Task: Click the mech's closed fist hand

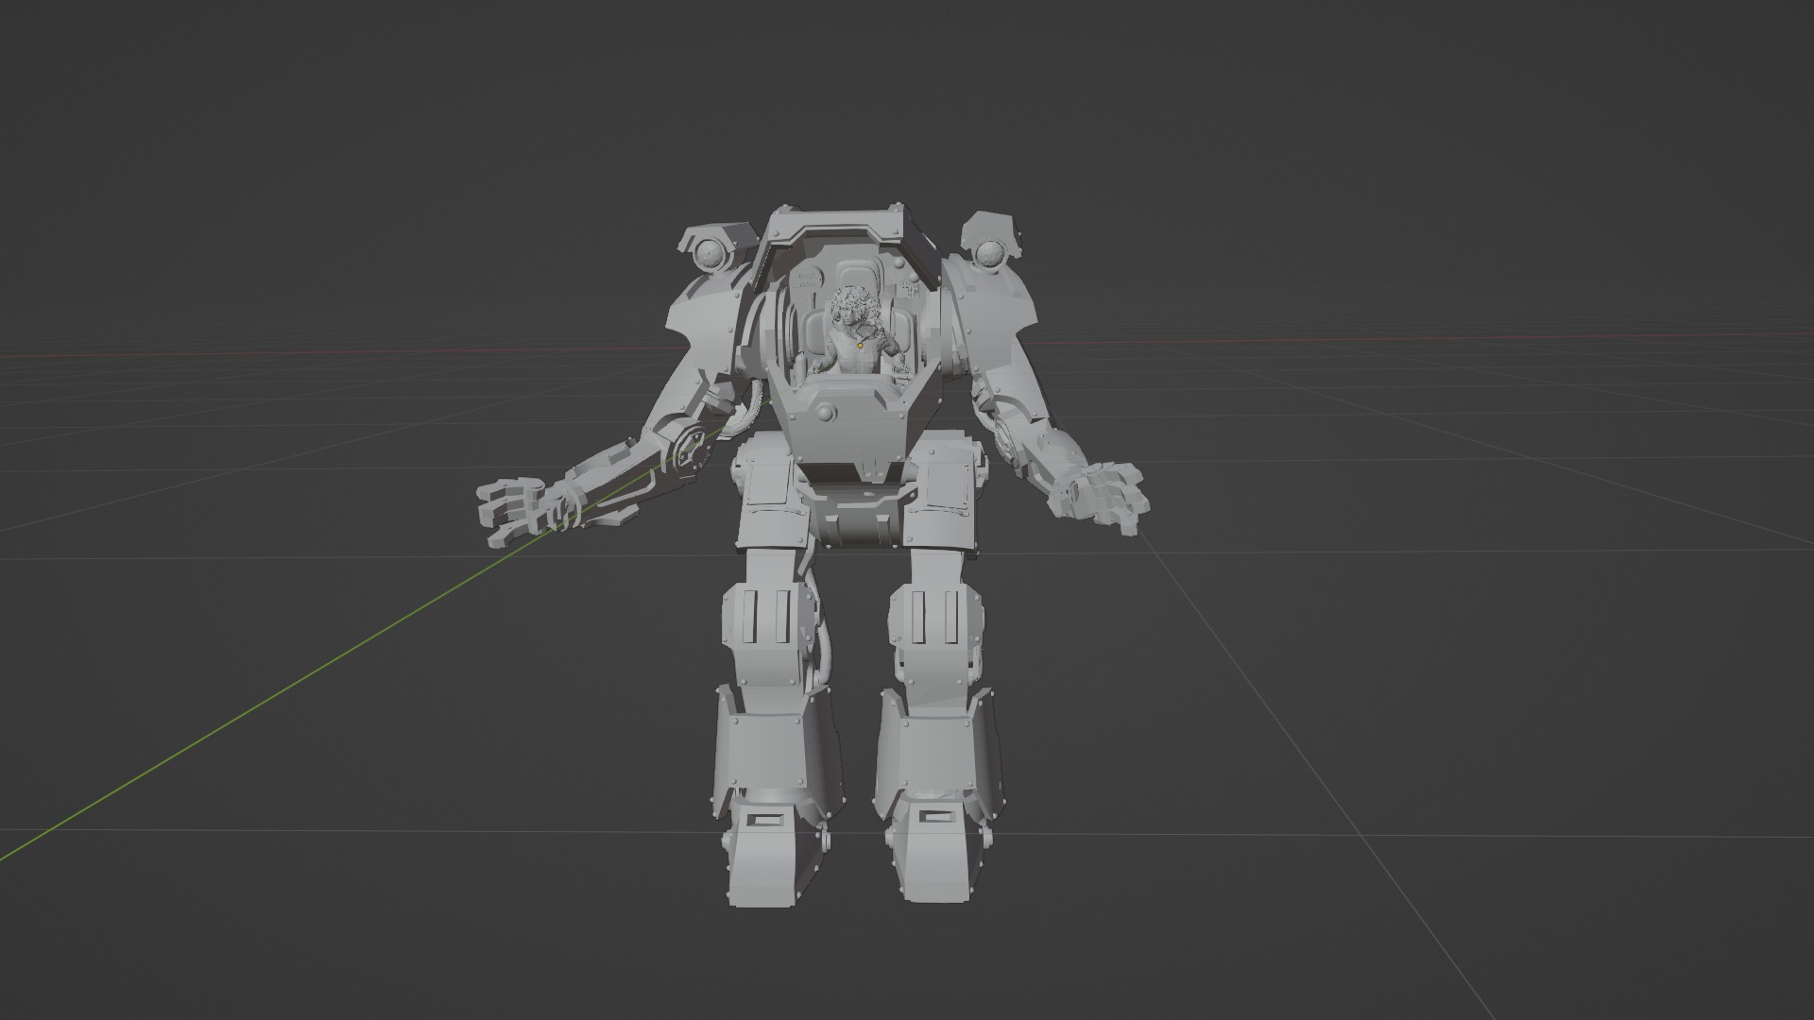Action: (1103, 497)
